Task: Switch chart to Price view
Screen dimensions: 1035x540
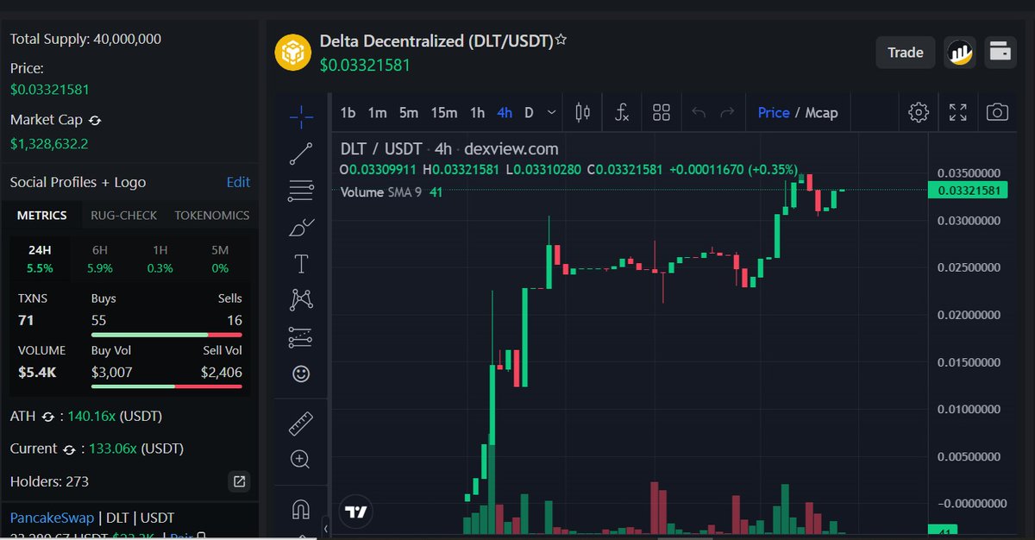Action: [x=774, y=112]
